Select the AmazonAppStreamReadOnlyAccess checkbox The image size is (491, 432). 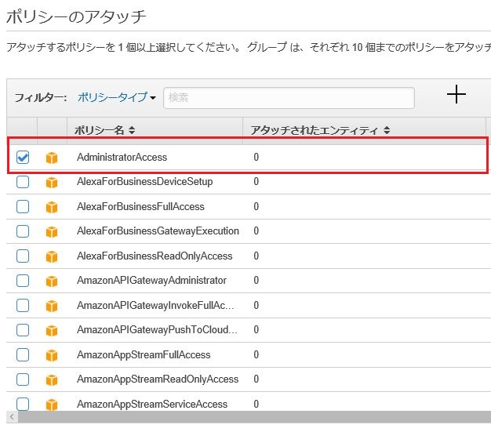point(23,379)
